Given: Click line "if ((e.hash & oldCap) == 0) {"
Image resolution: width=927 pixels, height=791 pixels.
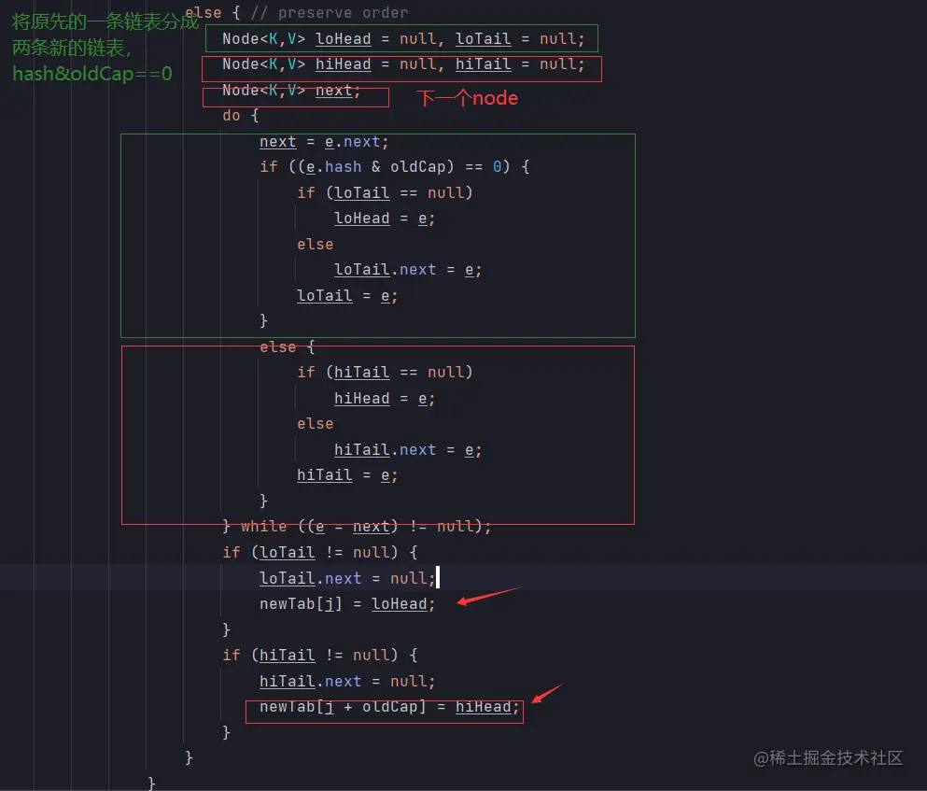Looking at the screenshot, I should (394, 167).
